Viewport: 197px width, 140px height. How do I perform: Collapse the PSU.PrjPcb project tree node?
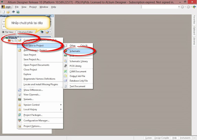point(4,37)
